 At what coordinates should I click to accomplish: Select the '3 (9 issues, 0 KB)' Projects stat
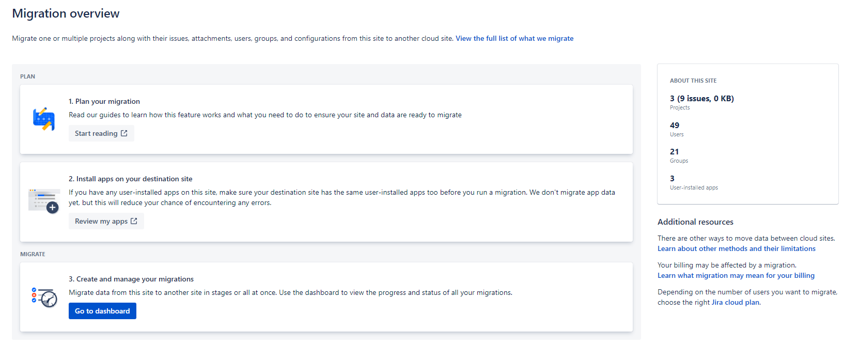point(701,99)
